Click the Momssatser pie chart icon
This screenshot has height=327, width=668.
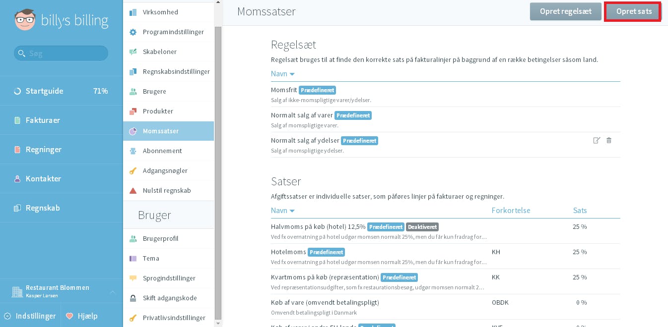(133, 131)
